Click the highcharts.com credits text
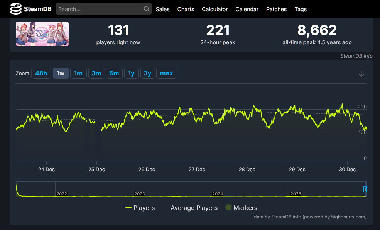Screen dimensions: 380x230 pos(310,217)
